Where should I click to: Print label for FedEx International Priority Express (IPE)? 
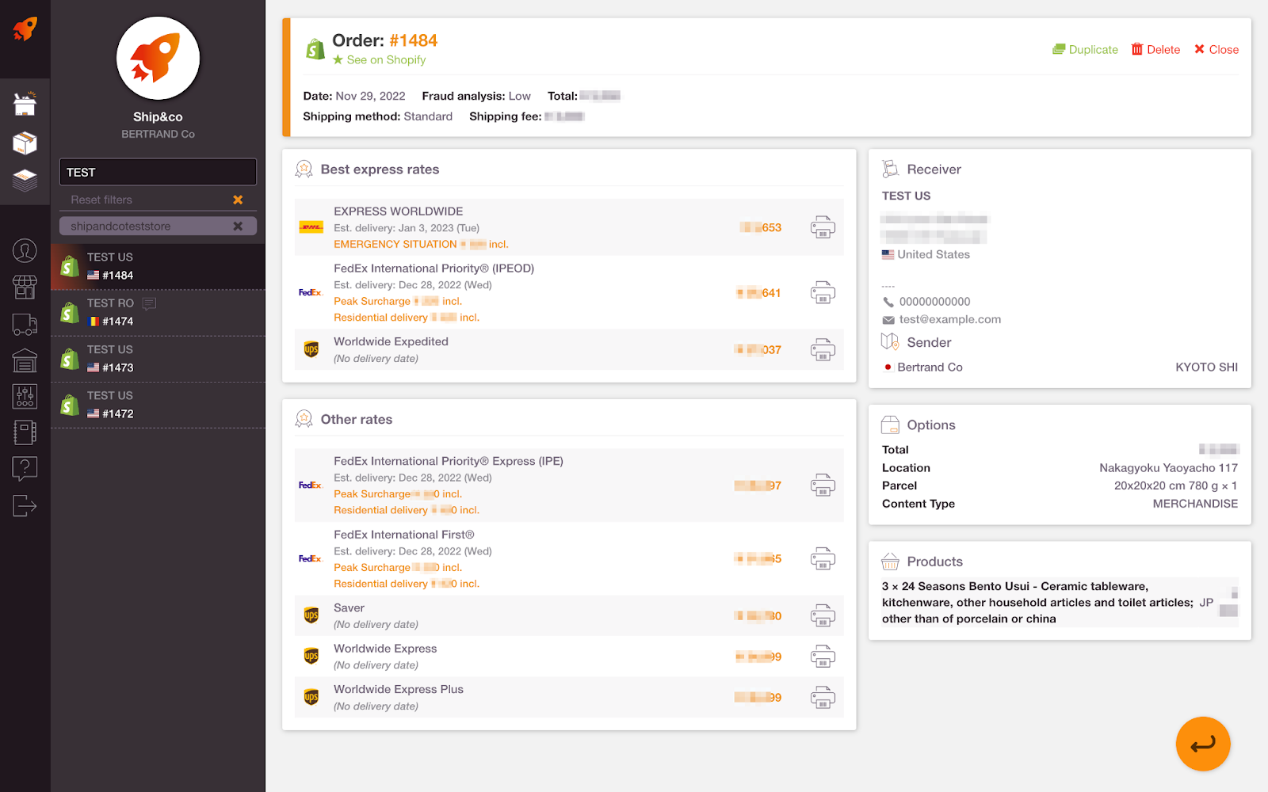[x=823, y=485]
